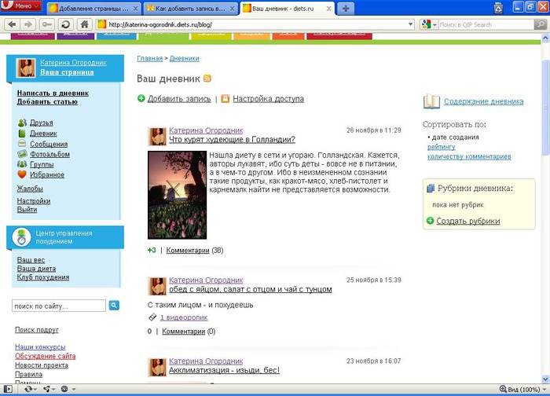Click the site search magnifier button
Image resolution: width=550 pixels, height=396 pixels.
coord(114,306)
